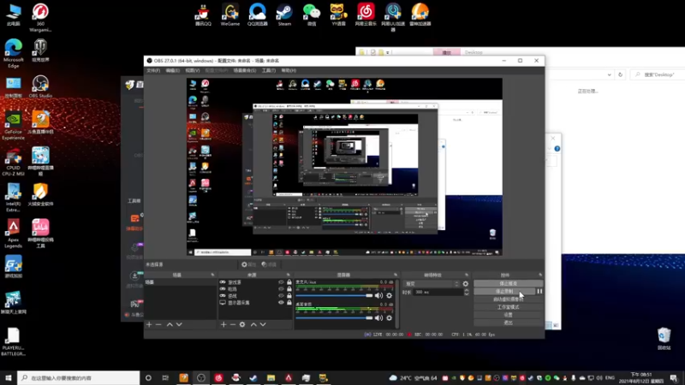The width and height of the screenshot is (685, 385).
Task: Open the scene transition type dropdown
Action: click(432, 284)
